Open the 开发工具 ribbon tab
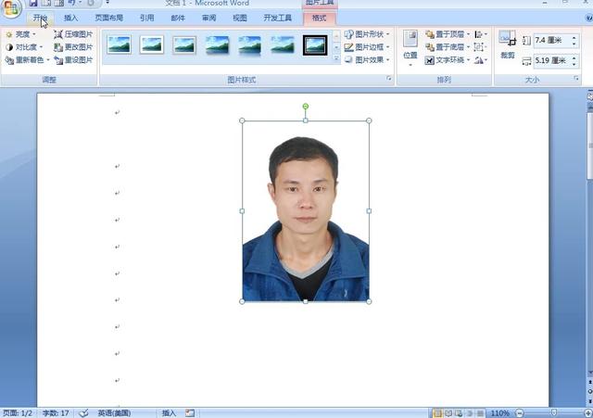Image resolution: width=593 pixels, height=418 pixels. [278, 18]
